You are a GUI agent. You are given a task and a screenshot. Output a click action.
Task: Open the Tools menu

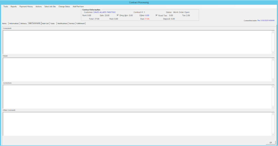(x=6, y=6)
